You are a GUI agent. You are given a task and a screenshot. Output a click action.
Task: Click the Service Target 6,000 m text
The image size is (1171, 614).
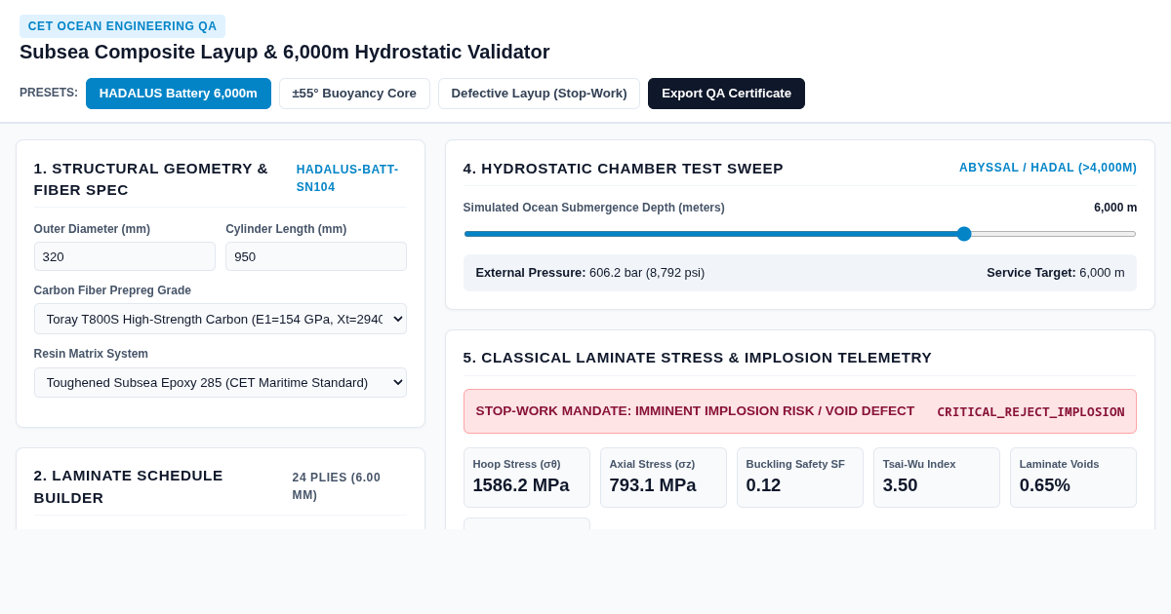coord(1056,273)
